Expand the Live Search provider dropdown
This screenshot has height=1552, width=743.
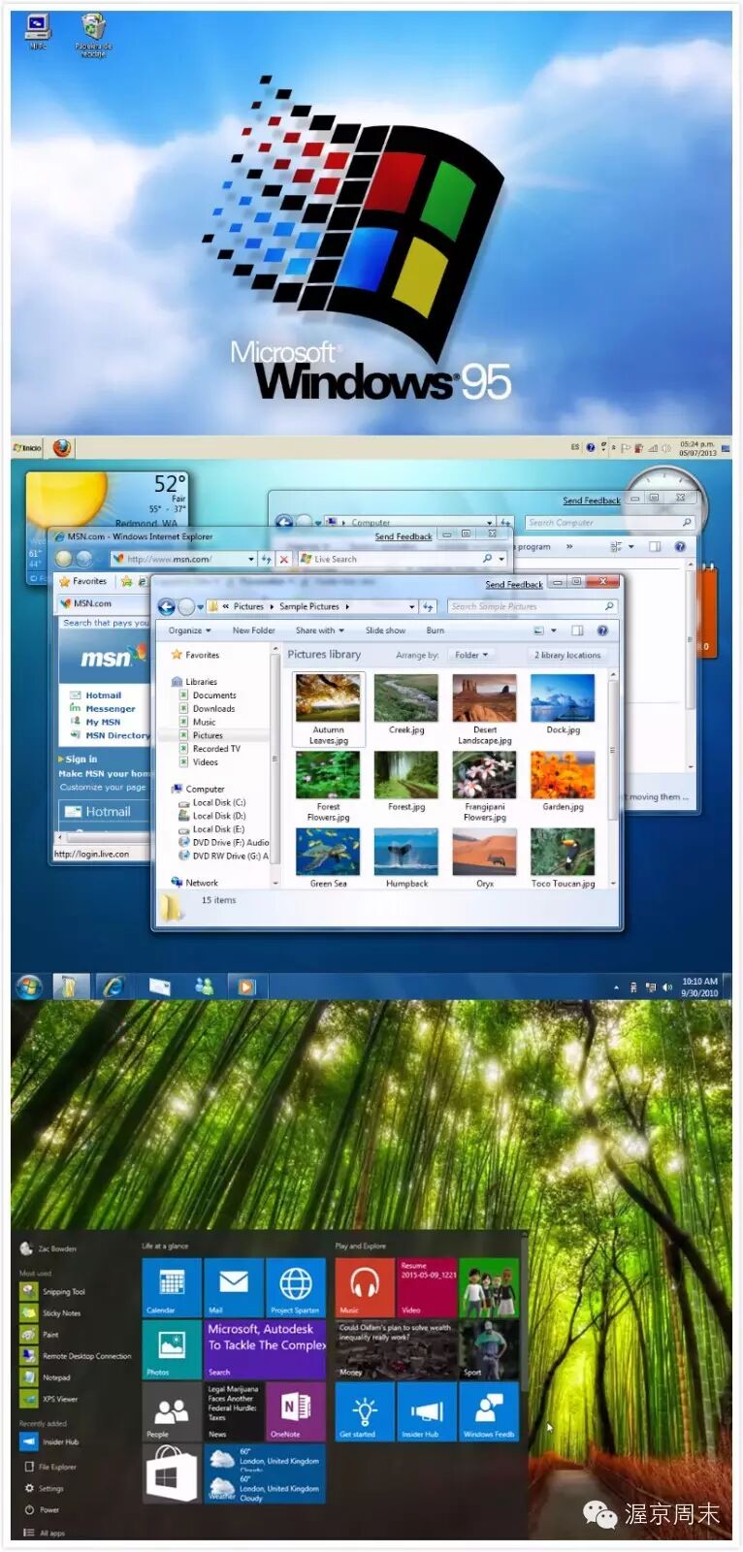(502, 559)
